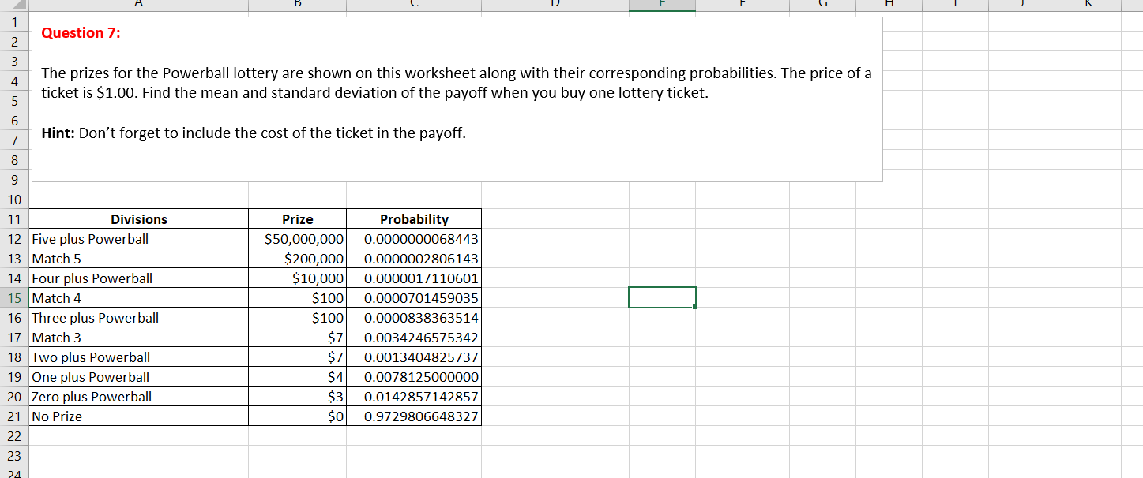Click the $10,000 prize cell

pyautogui.click(x=297, y=278)
